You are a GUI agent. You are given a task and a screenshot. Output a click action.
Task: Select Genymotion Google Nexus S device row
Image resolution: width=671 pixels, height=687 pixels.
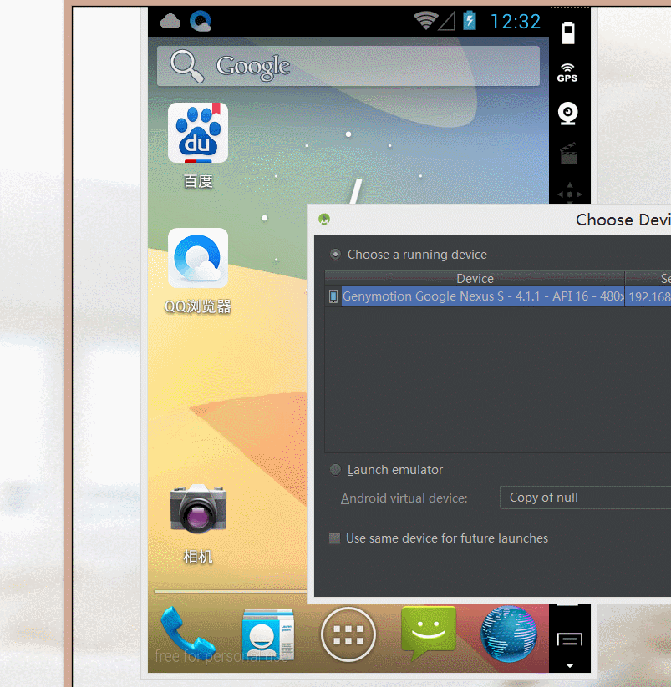pos(482,296)
